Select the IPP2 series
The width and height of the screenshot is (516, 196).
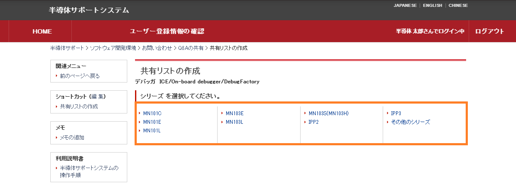(313, 122)
